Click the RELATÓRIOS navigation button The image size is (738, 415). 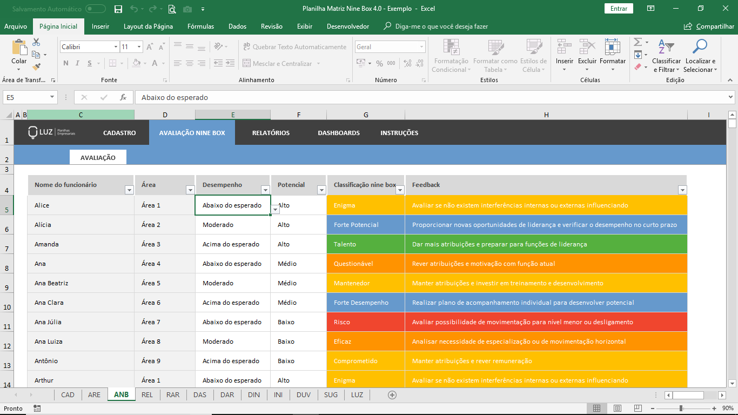[x=271, y=133]
